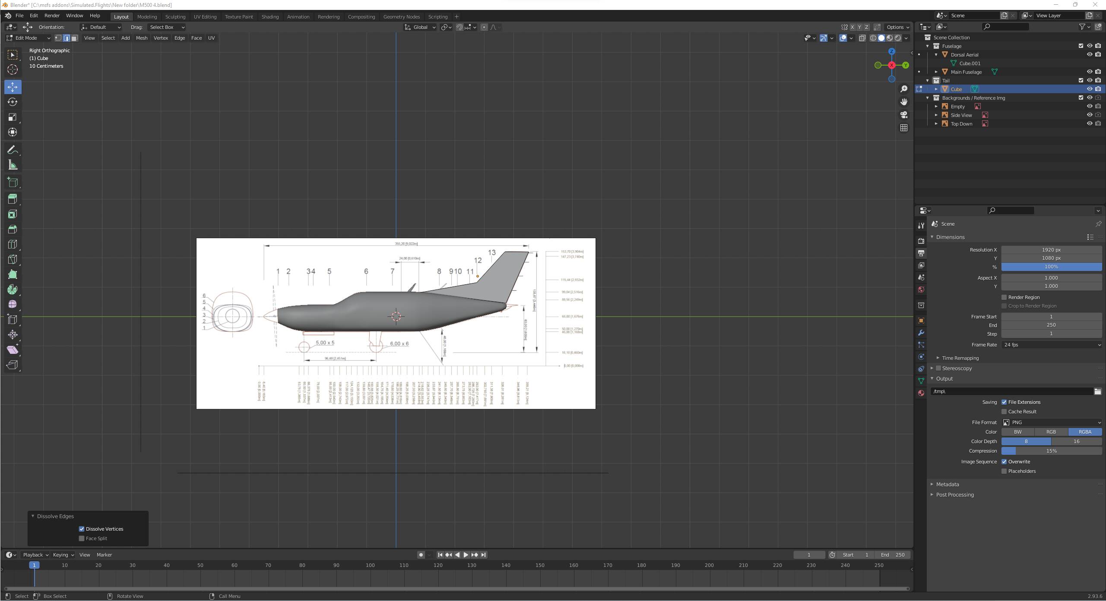Select RGB color mode button

tap(1051, 432)
